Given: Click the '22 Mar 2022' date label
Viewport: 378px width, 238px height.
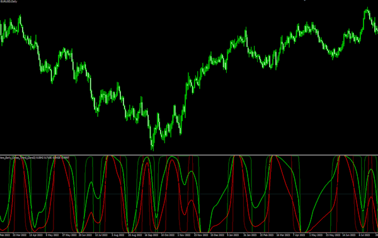Looking at the screenshot, I should coord(20,235).
